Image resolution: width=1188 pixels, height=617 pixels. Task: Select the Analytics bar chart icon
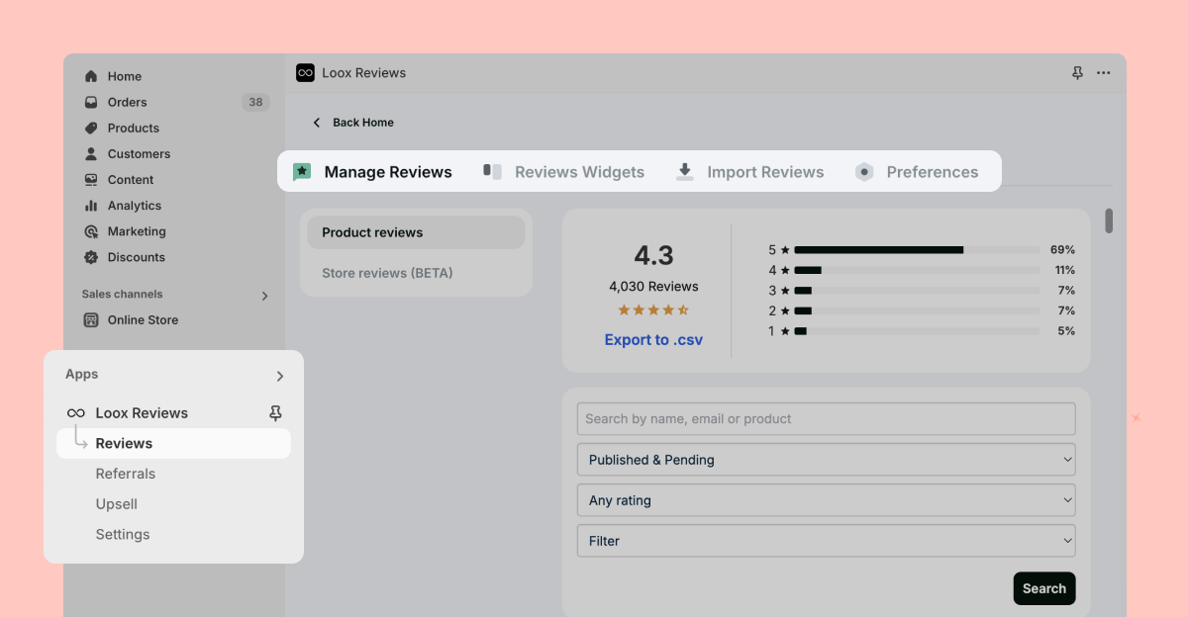pos(91,206)
